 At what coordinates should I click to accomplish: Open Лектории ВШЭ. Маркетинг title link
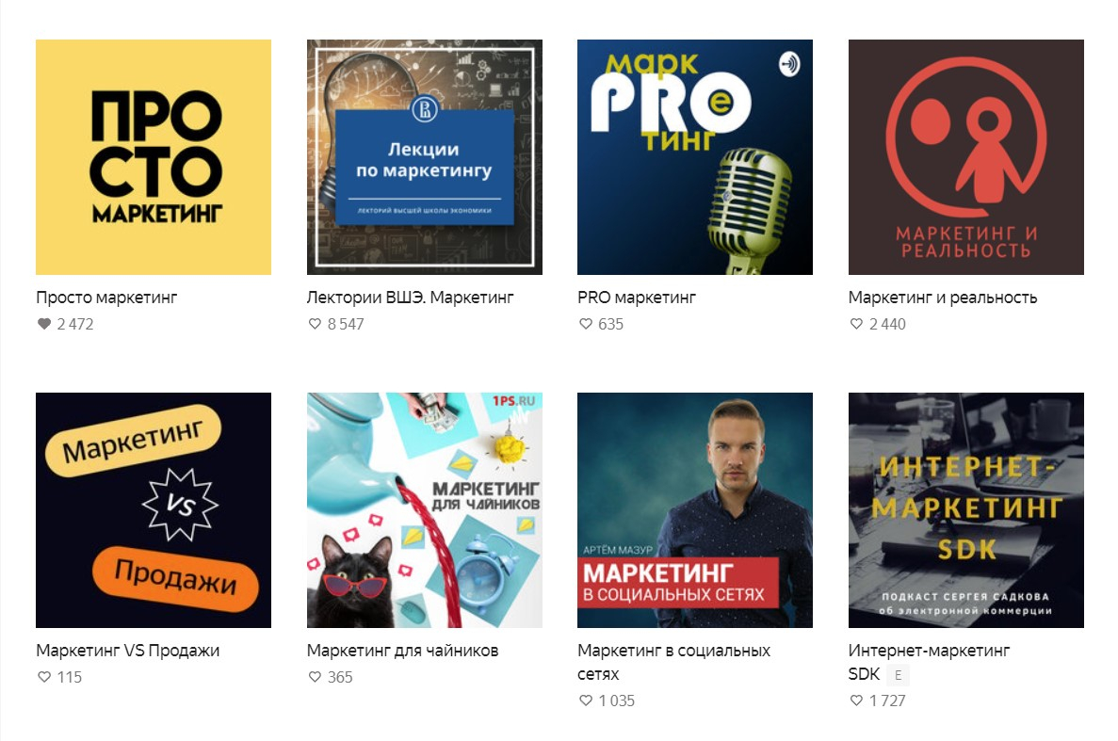click(410, 298)
